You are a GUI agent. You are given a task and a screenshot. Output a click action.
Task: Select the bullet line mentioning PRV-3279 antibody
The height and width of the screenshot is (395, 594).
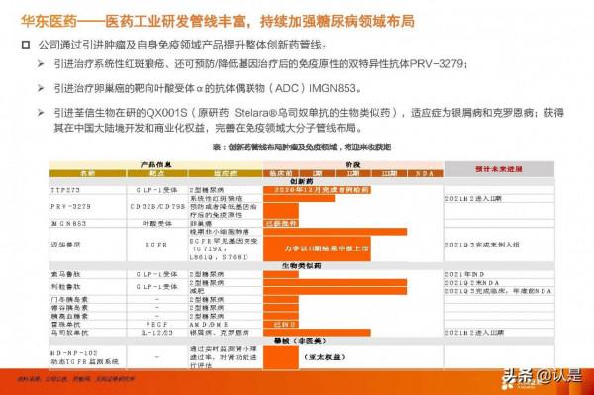coord(260,64)
